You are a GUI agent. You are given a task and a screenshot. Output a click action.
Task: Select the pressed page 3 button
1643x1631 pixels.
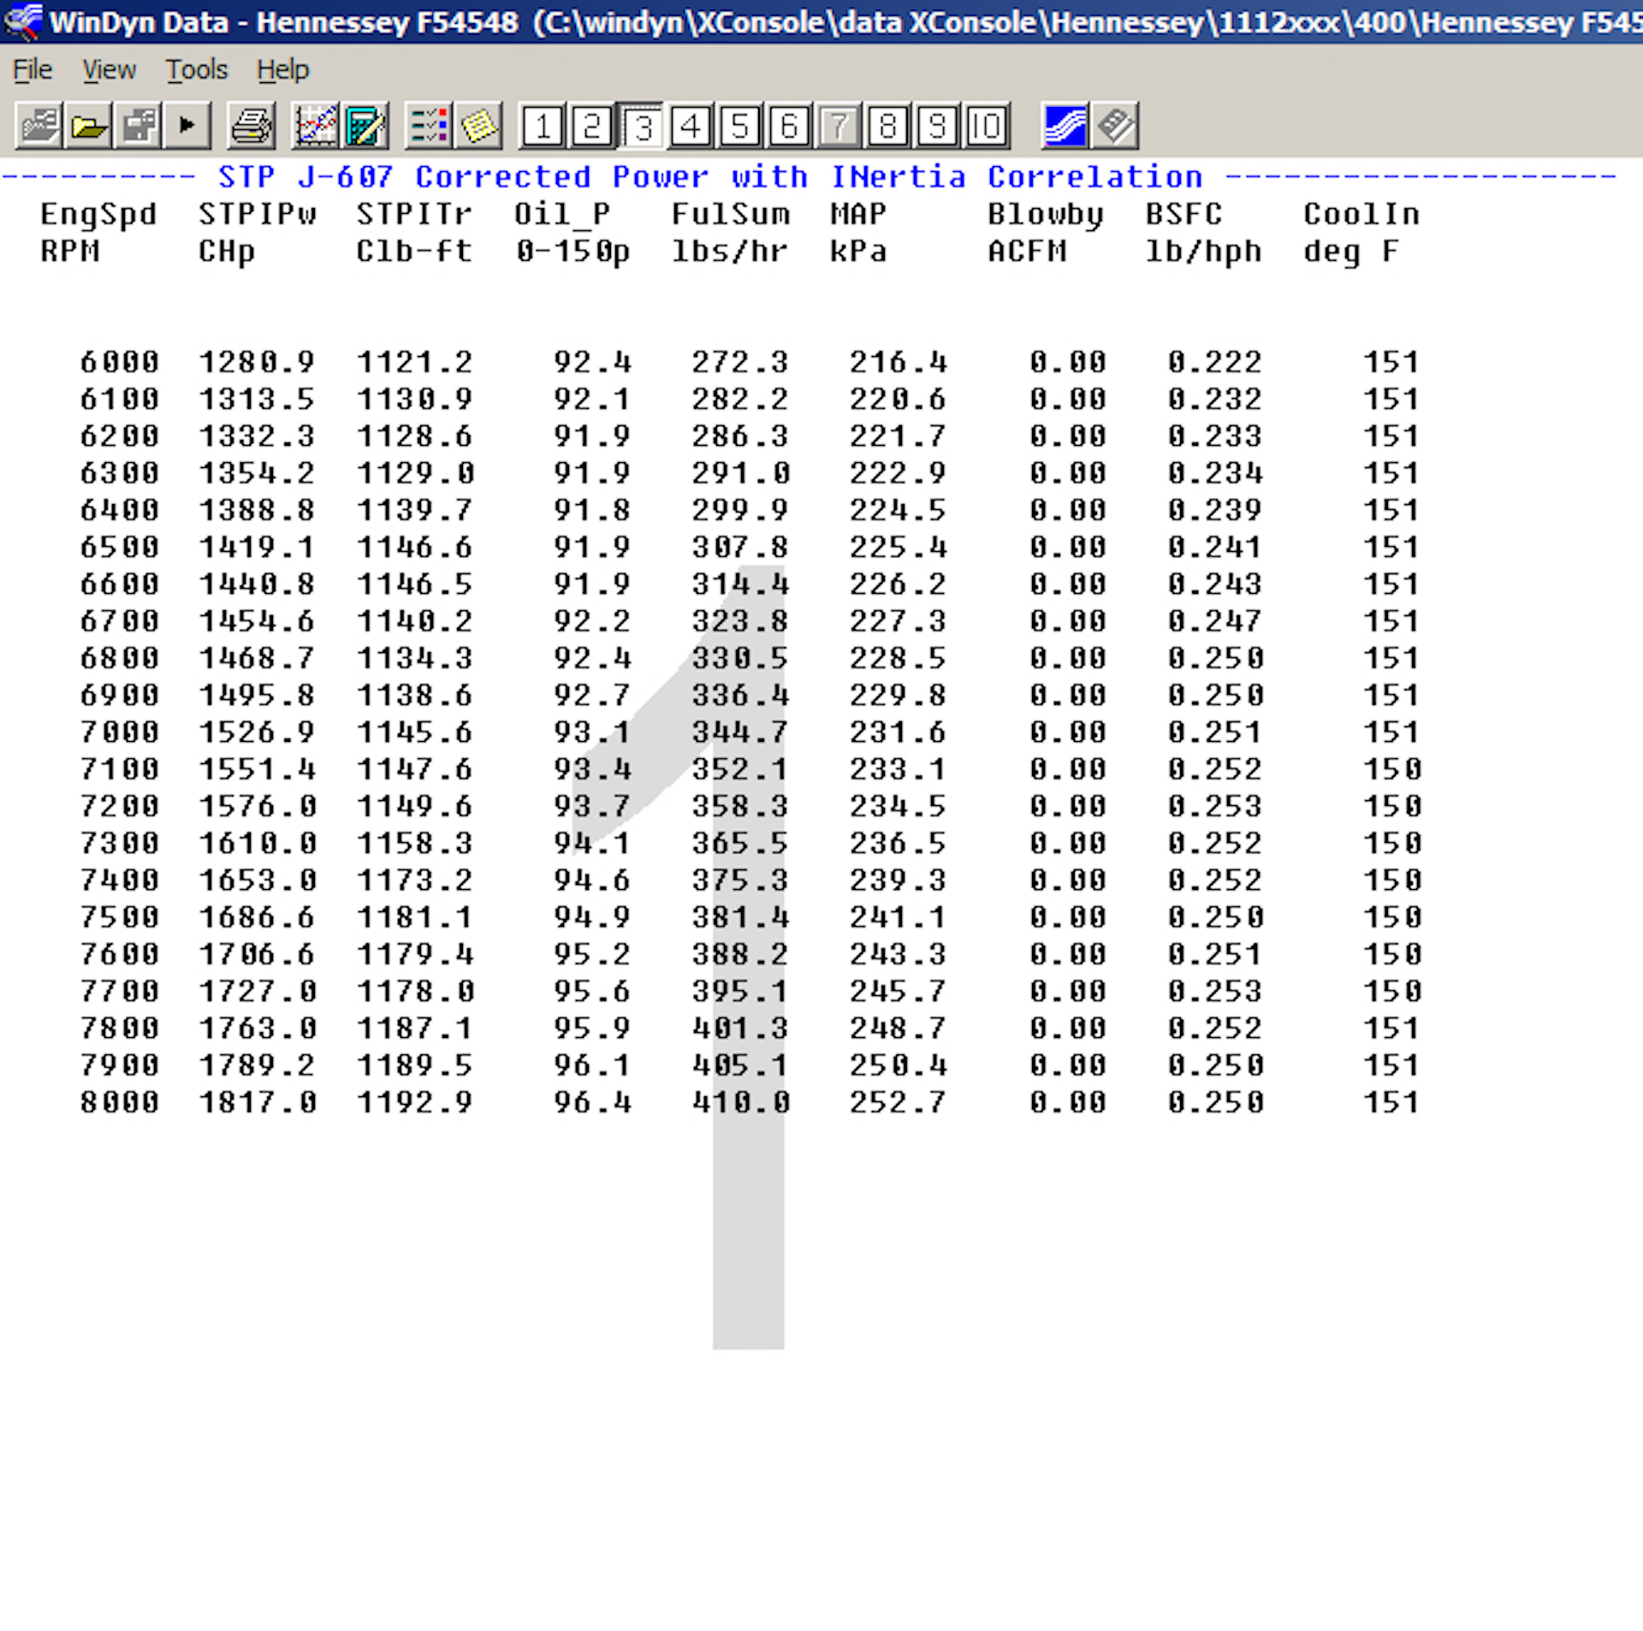click(x=642, y=127)
